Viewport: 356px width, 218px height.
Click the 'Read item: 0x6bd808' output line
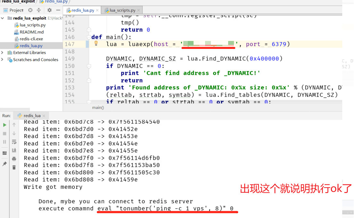81,180
